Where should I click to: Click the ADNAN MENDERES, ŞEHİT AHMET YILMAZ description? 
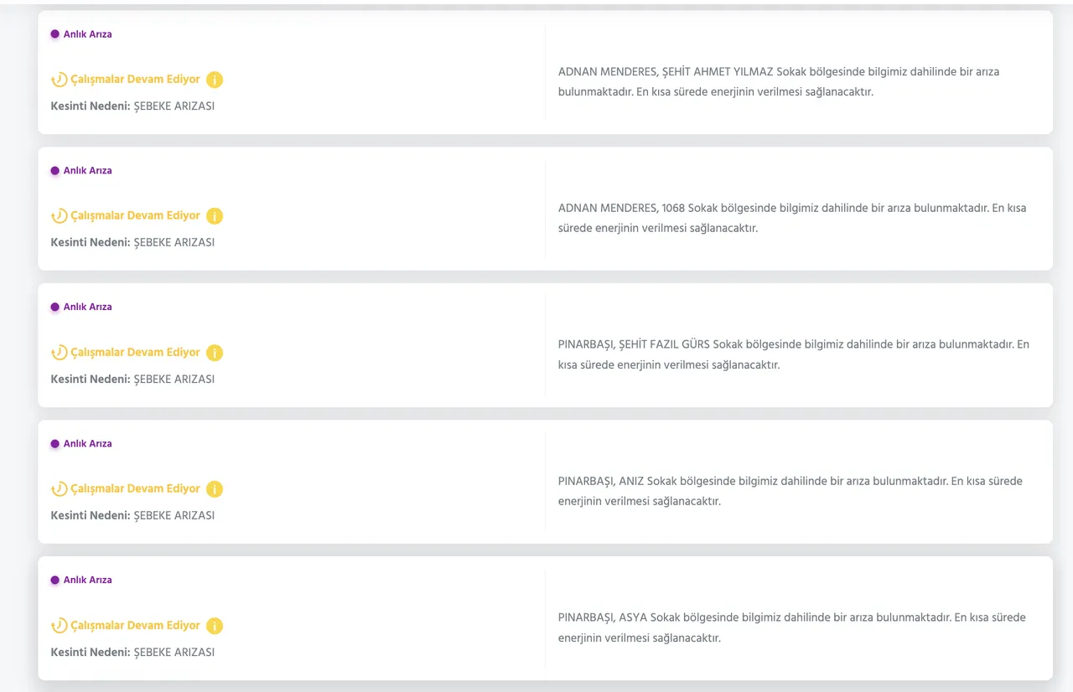(x=778, y=82)
